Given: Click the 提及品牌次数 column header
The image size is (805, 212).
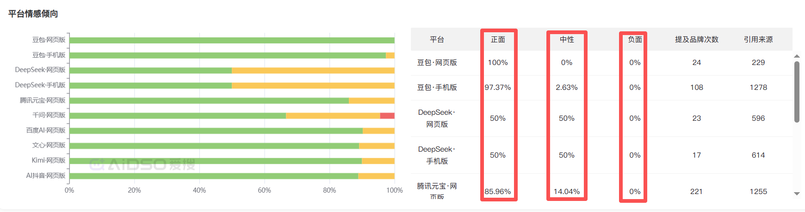Looking at the screenshot, I should click(696, 40).
